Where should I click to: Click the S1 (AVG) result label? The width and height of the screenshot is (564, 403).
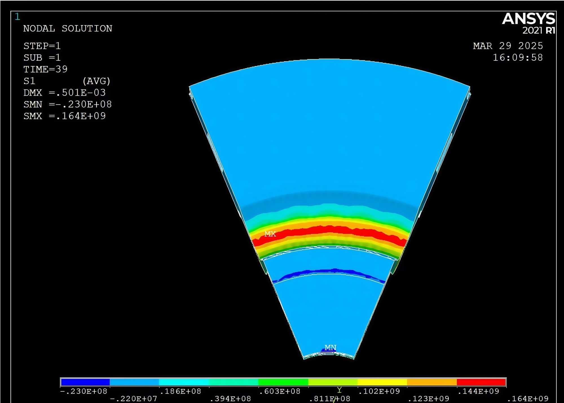click(67, 81)
